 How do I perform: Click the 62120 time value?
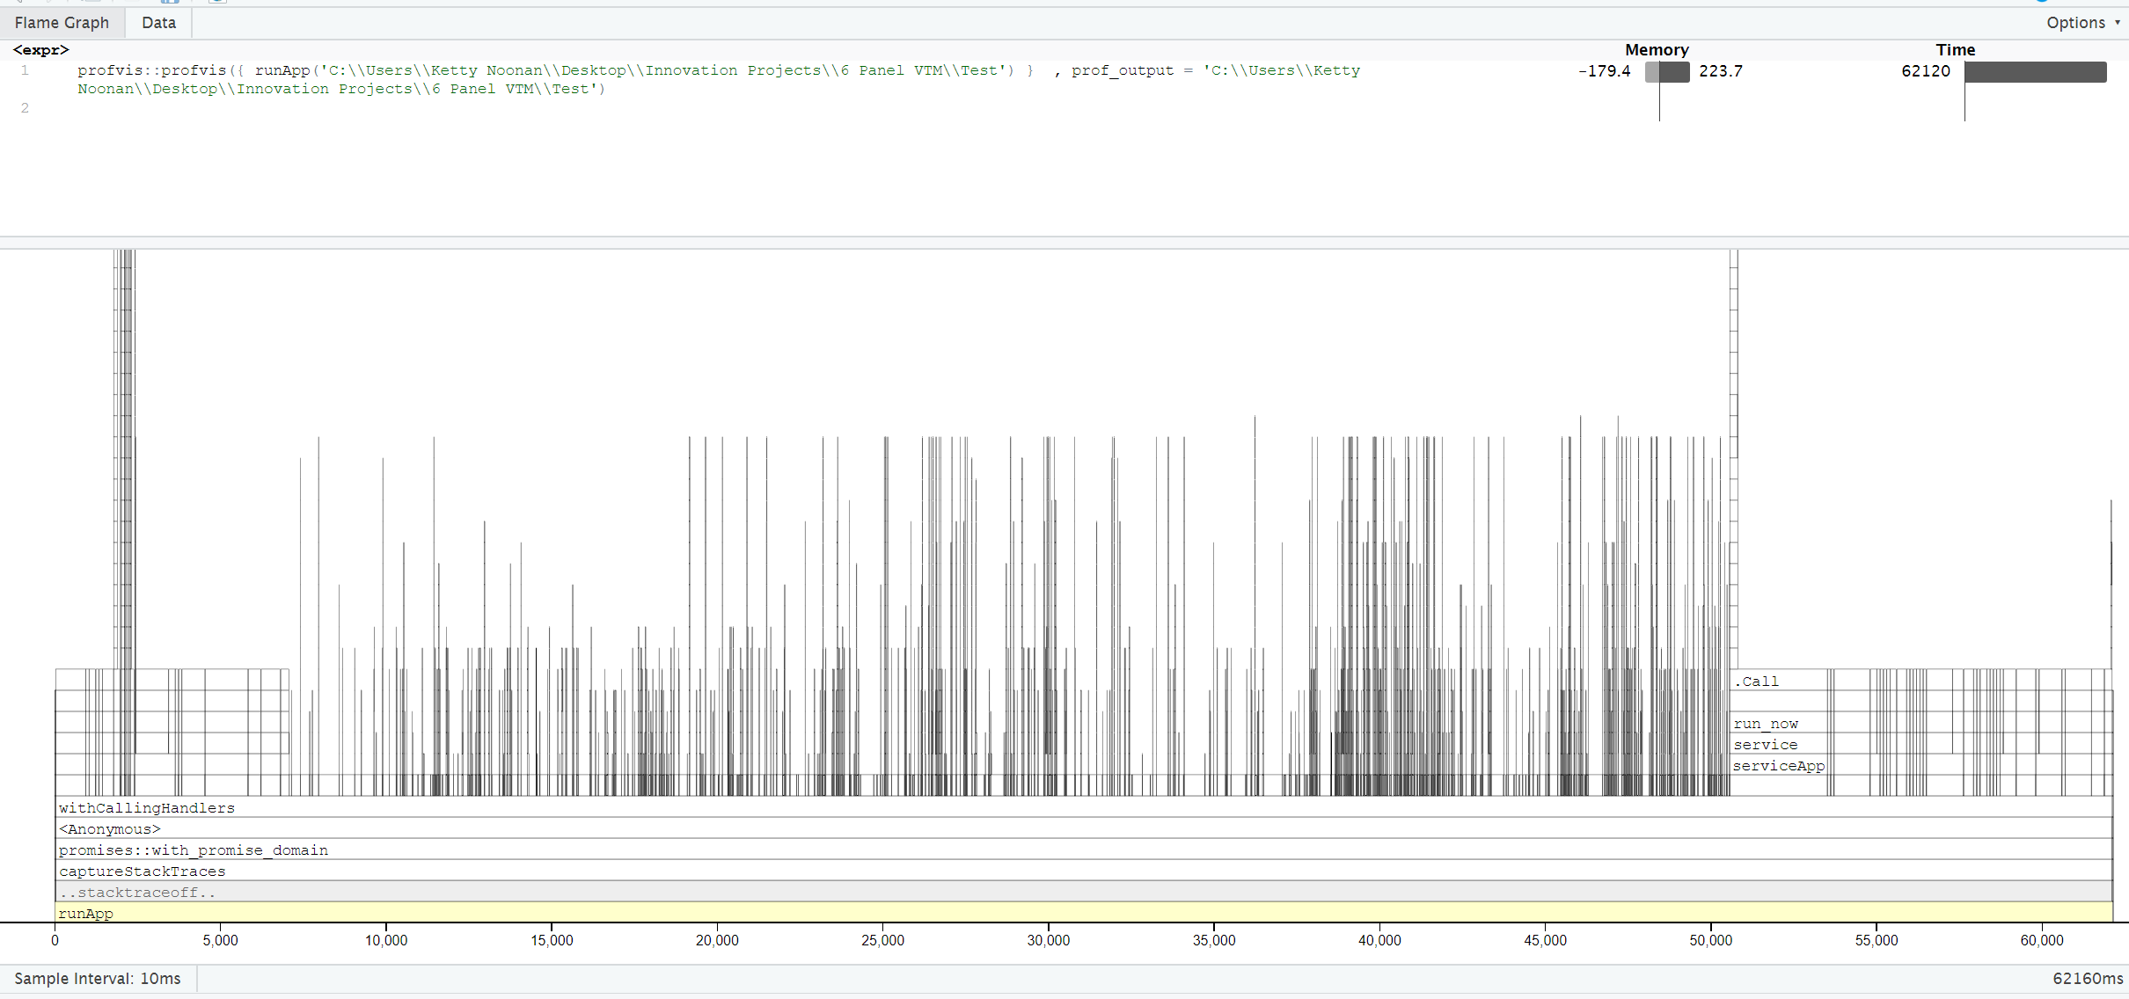coord(1926,71)
